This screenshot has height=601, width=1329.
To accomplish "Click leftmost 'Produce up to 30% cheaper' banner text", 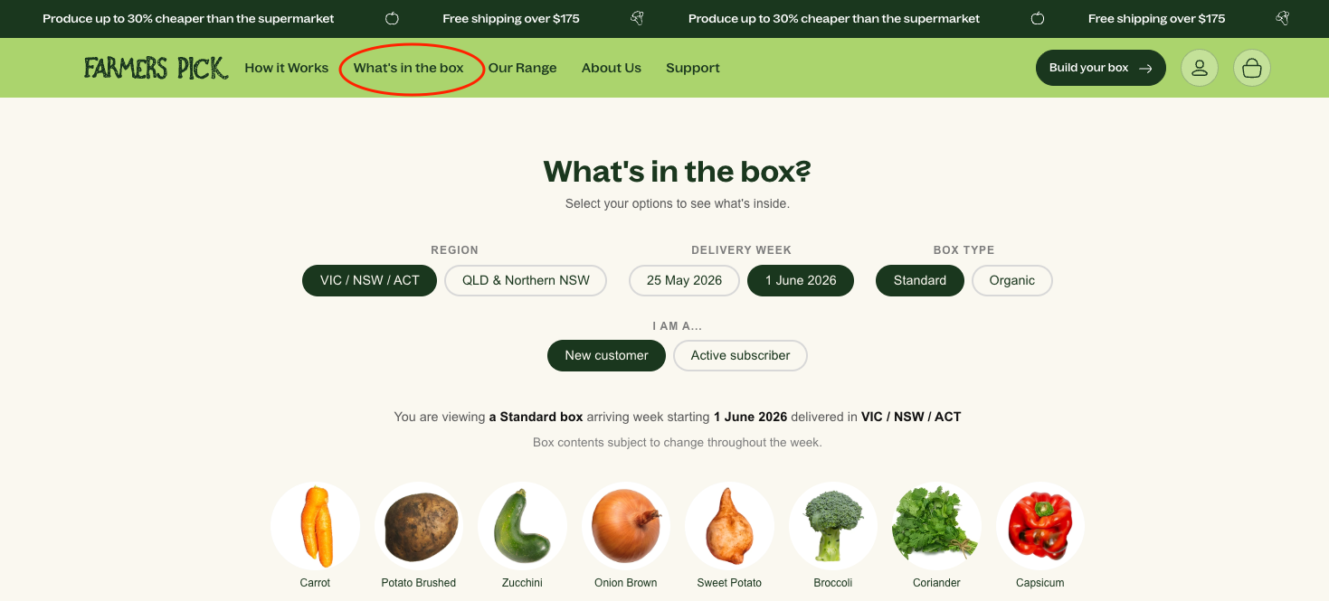I will pyautogui.click(x=188, y=18).
